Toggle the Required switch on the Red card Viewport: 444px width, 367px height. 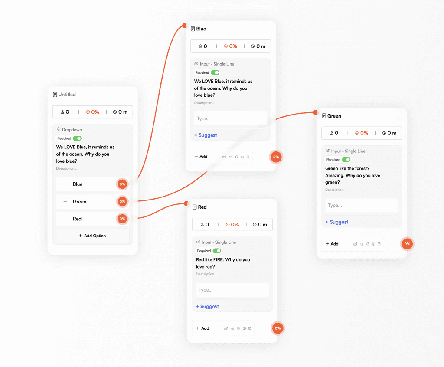(217, 251)
